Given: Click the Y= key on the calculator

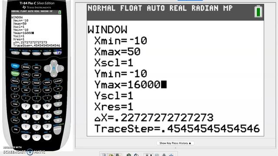Looking at the screenshot, I should tap(15, 53).
